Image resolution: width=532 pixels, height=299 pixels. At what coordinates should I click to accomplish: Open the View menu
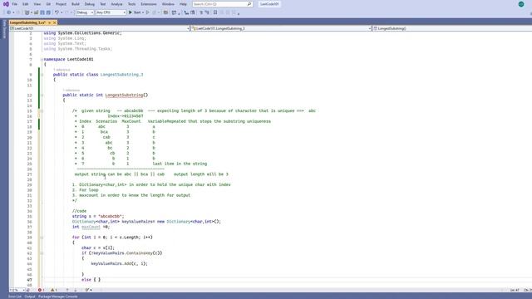(37, 4)
